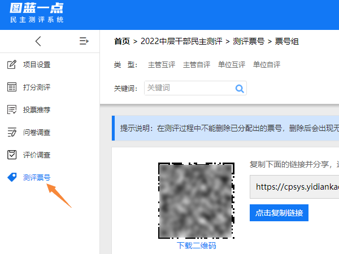
Task: Click the 民主测评系统 subtitle text
Action: point(37,20)
